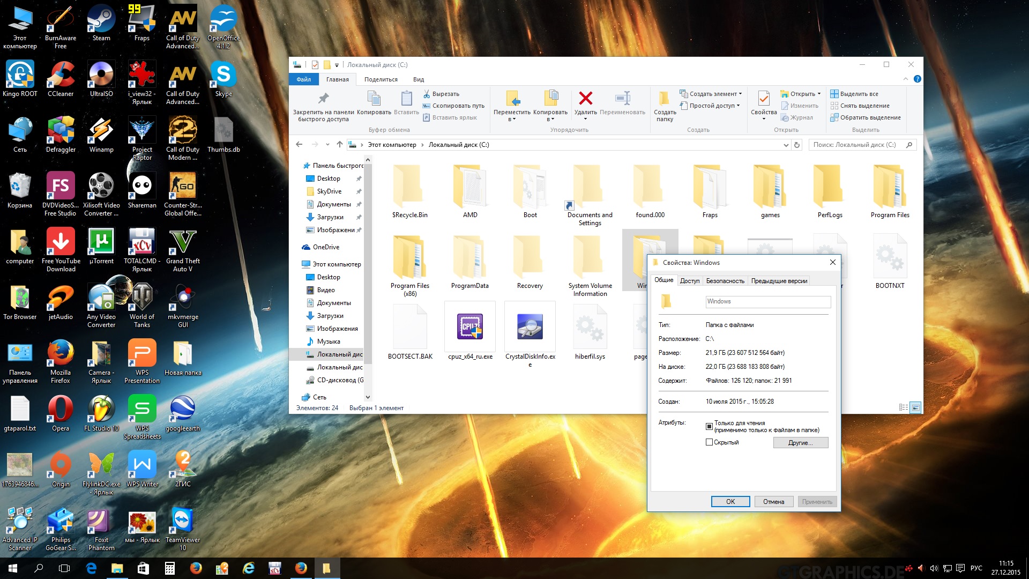Click the Refresh icon beside address bar
This screenshot has width=1029, height=579.
pos(797,145)
